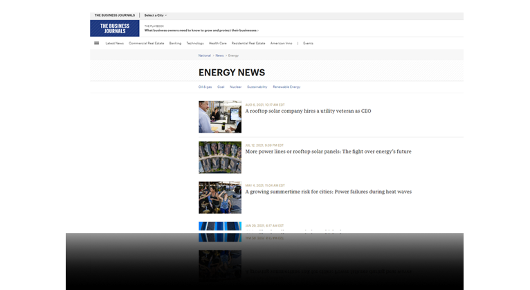The image size is (530, 290).
Task: Open rooftop solar company CEO headline
Action: click(x=309, y=111)
